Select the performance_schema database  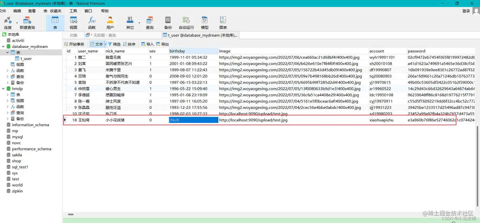tap(29, 149)
